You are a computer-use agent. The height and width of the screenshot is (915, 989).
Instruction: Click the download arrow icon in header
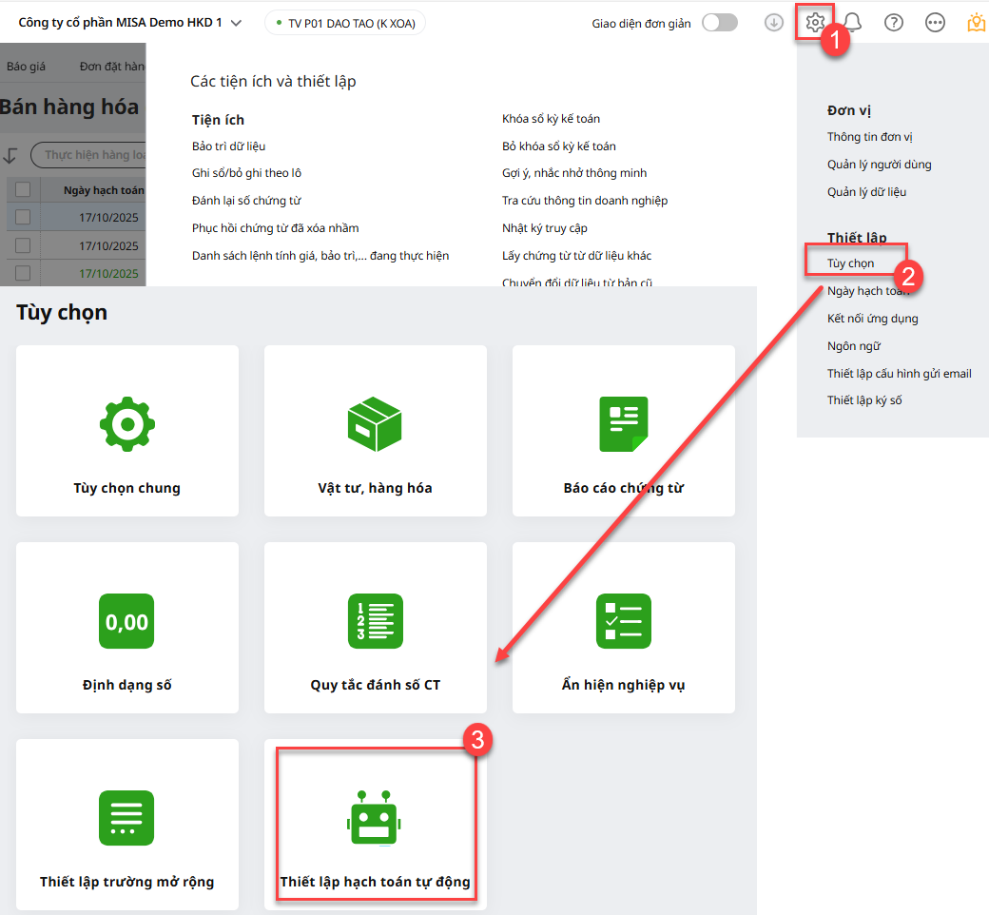point(774,23)
